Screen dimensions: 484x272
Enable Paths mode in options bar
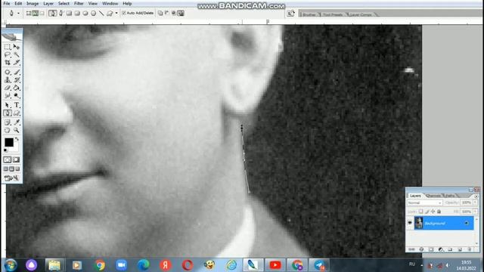(36, 13)
